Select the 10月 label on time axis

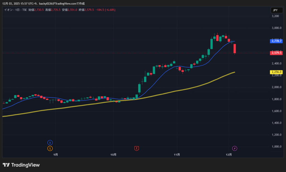pos(113,154)
